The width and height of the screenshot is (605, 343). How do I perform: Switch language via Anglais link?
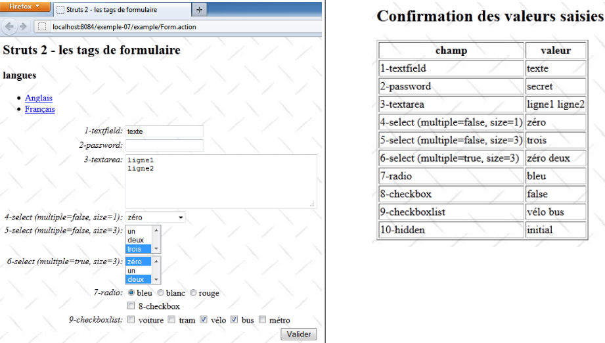tap(38, 98)
